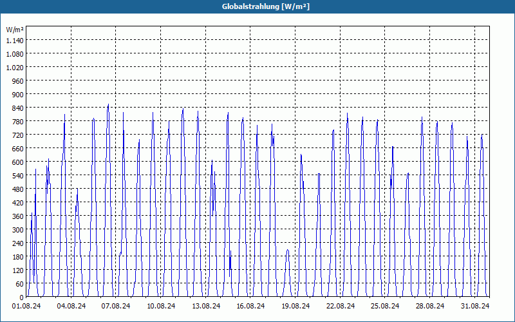The height and width of the screenshot is (322, 515).
Task: Select the 01.08.24 date label
Action: [26, 306]
